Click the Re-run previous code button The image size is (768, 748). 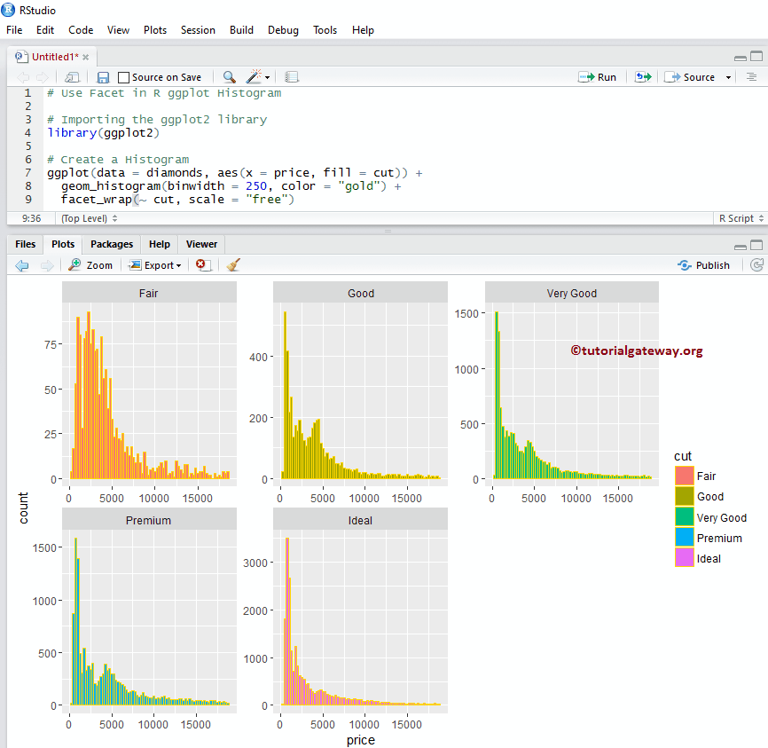coord(642,76)
